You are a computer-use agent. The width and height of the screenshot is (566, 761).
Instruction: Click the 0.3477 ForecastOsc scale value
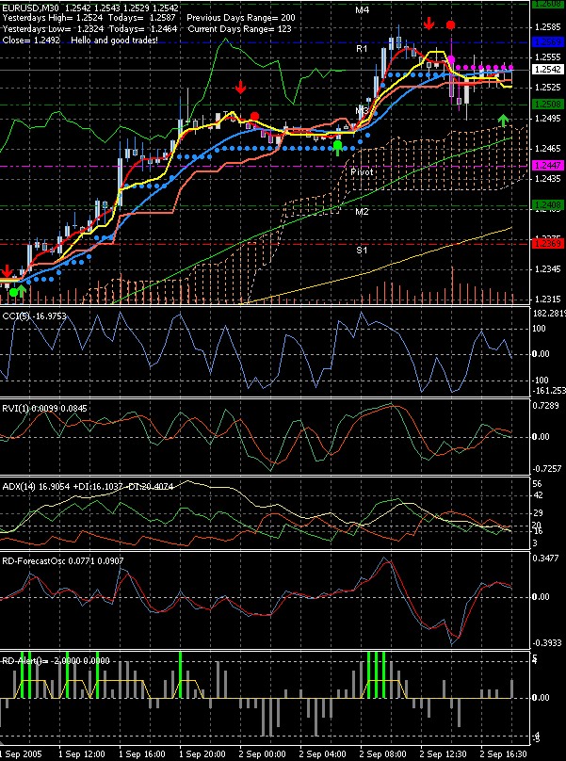548,559
